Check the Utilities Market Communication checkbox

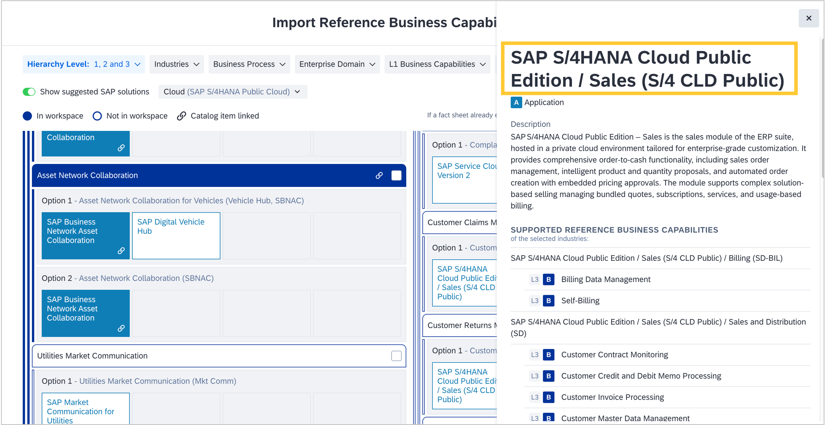tap(396, 356)
